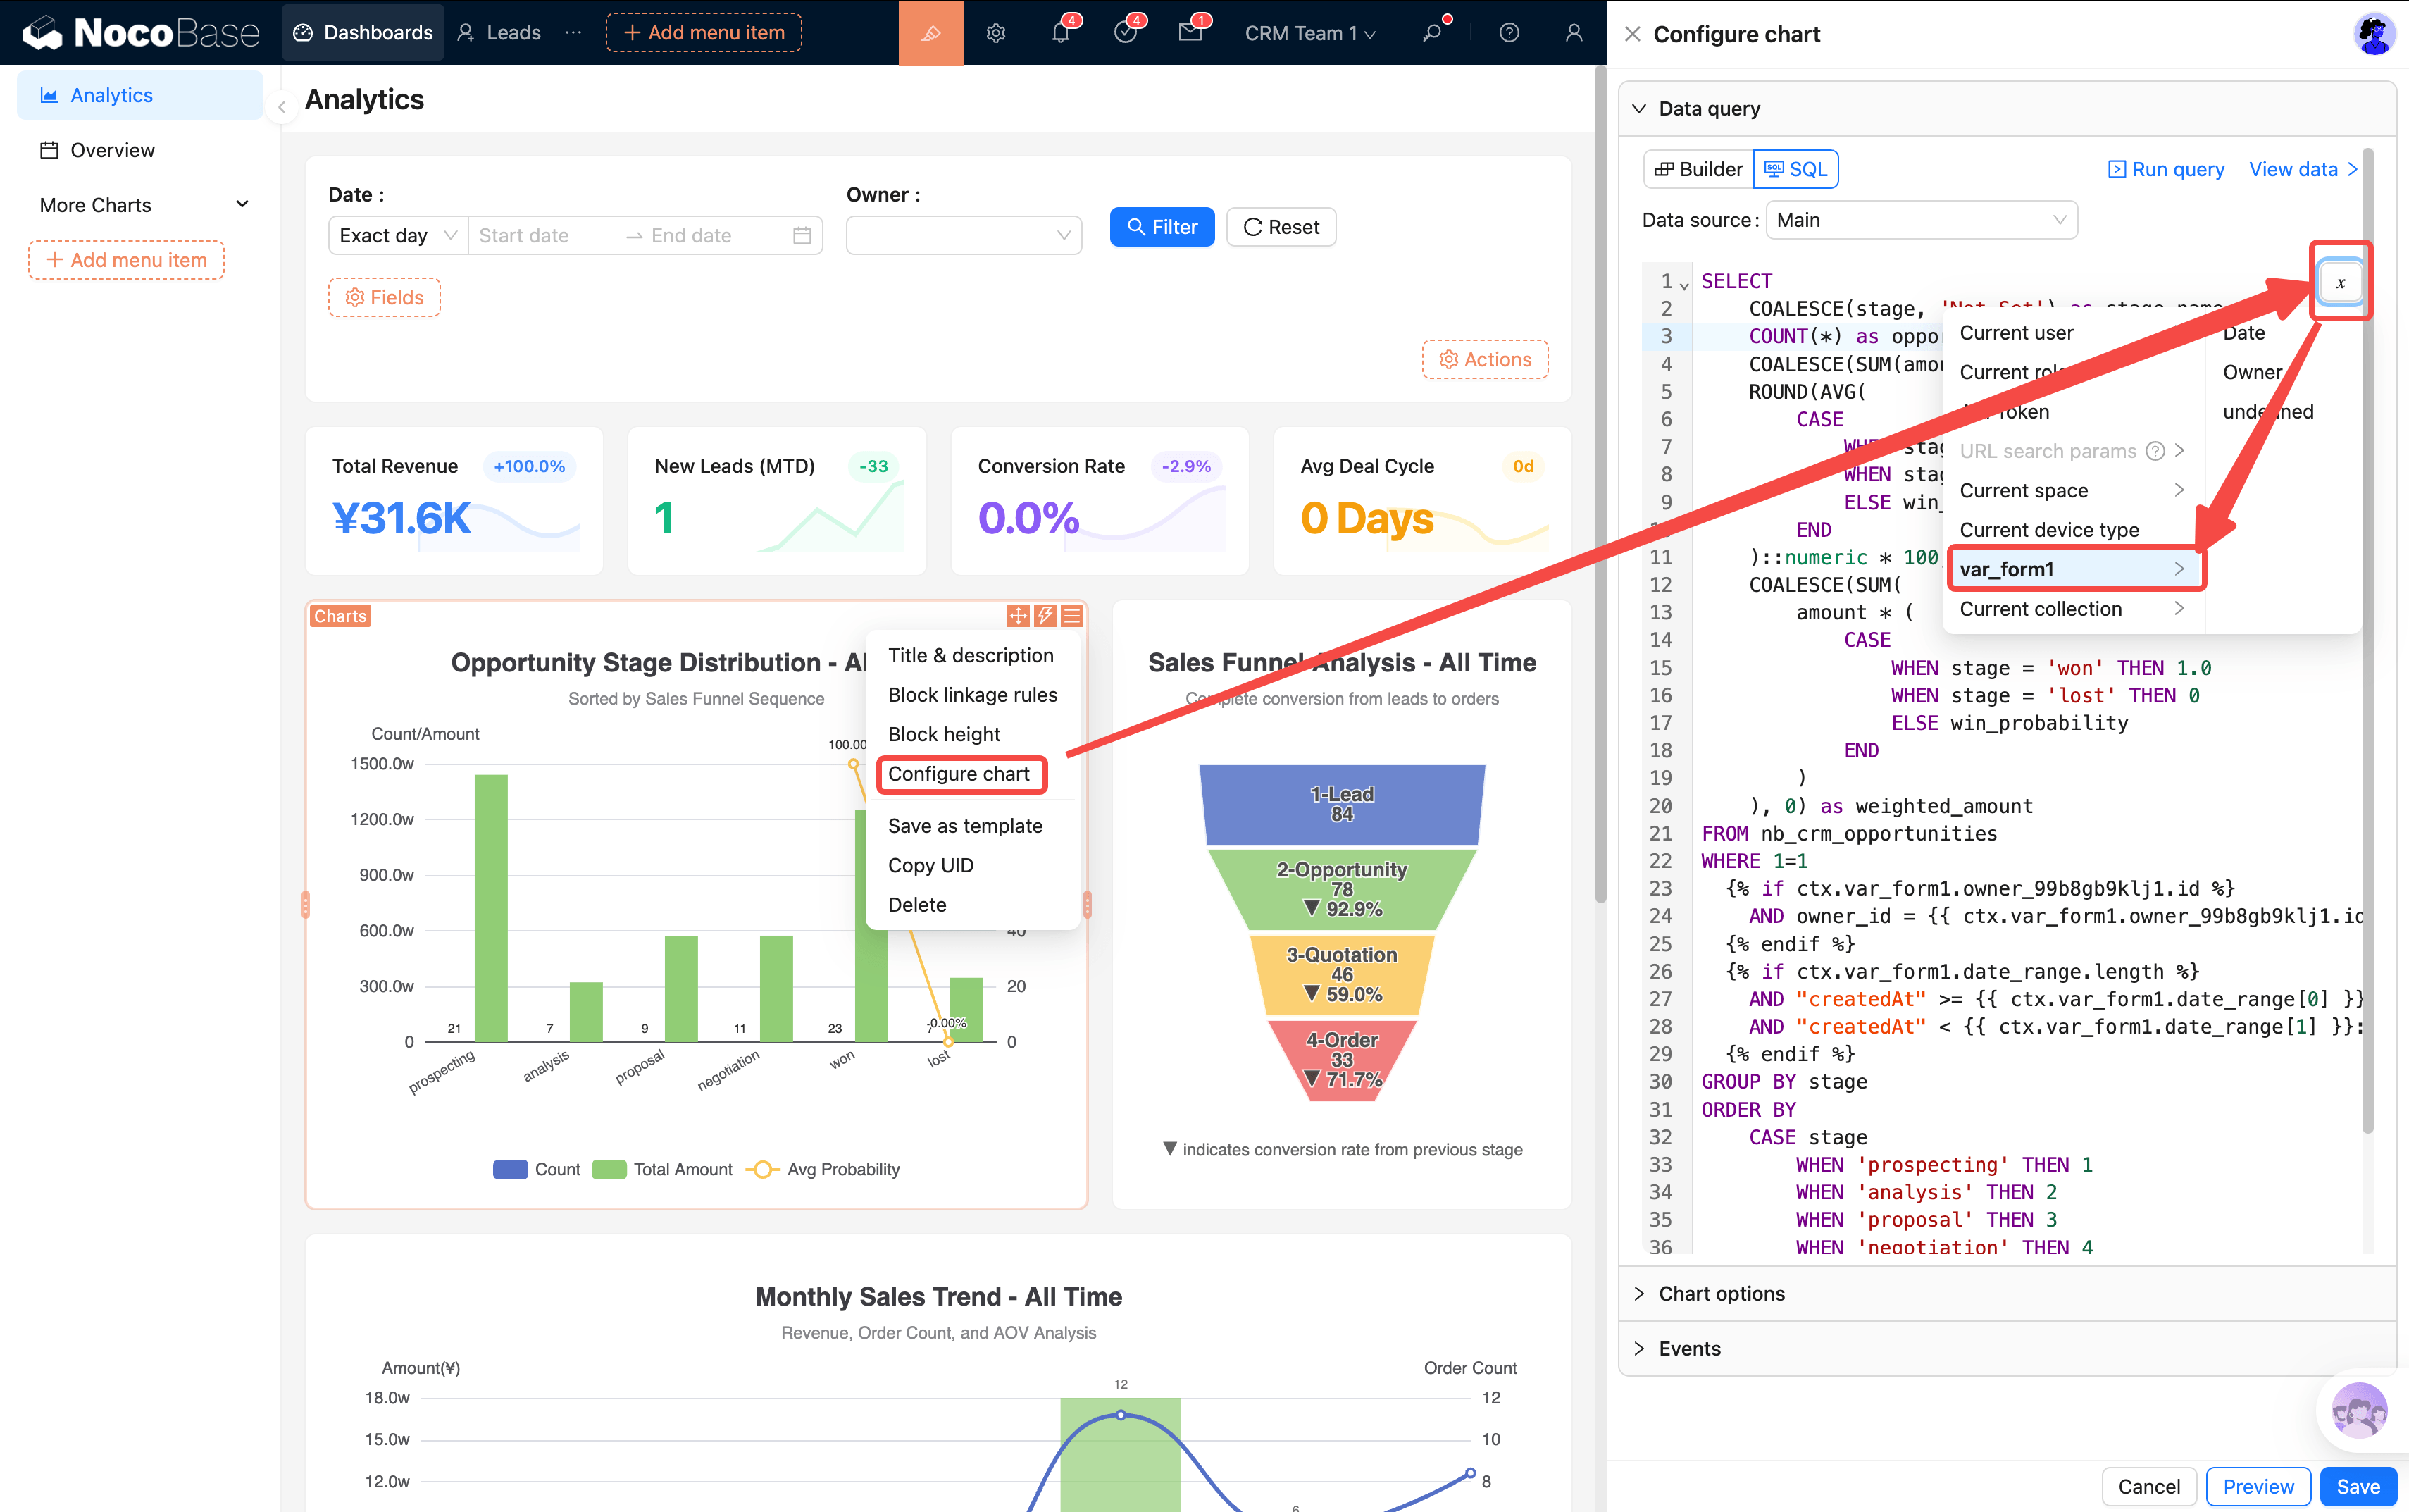Click the Run query link
The width and height of the screenshot is (2409, 1512).
click(2166, 169)
